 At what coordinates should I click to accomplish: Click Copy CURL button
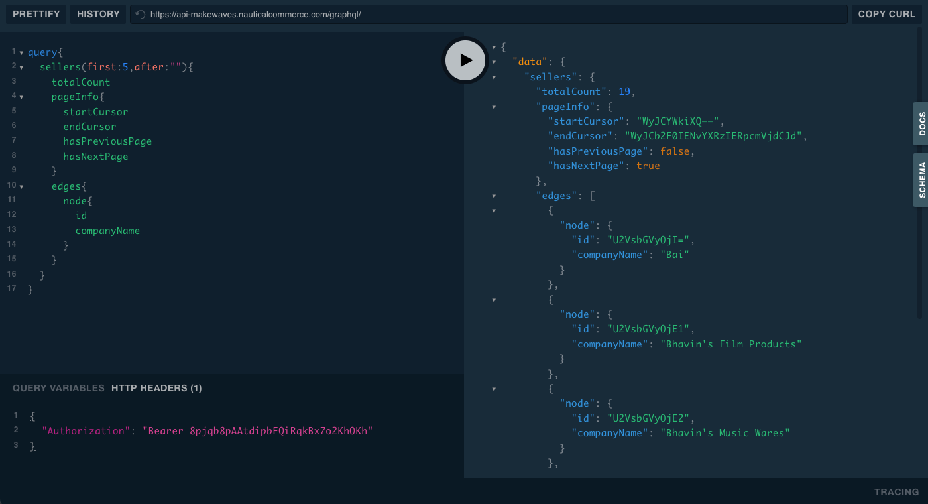pos(886,14)
